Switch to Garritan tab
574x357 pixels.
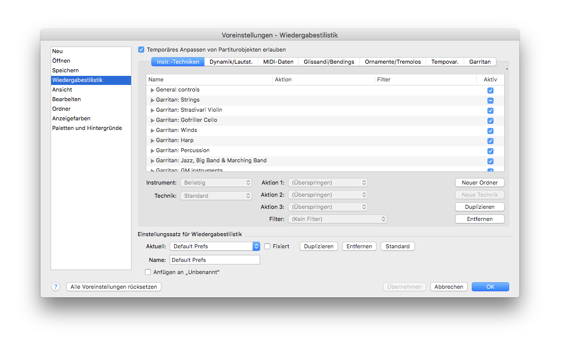click(x=480, y=62)
